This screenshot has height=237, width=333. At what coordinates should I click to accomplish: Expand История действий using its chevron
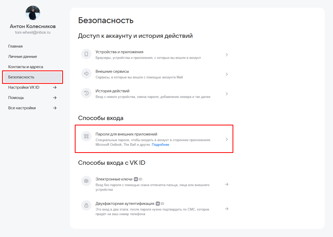pos(227,94)
